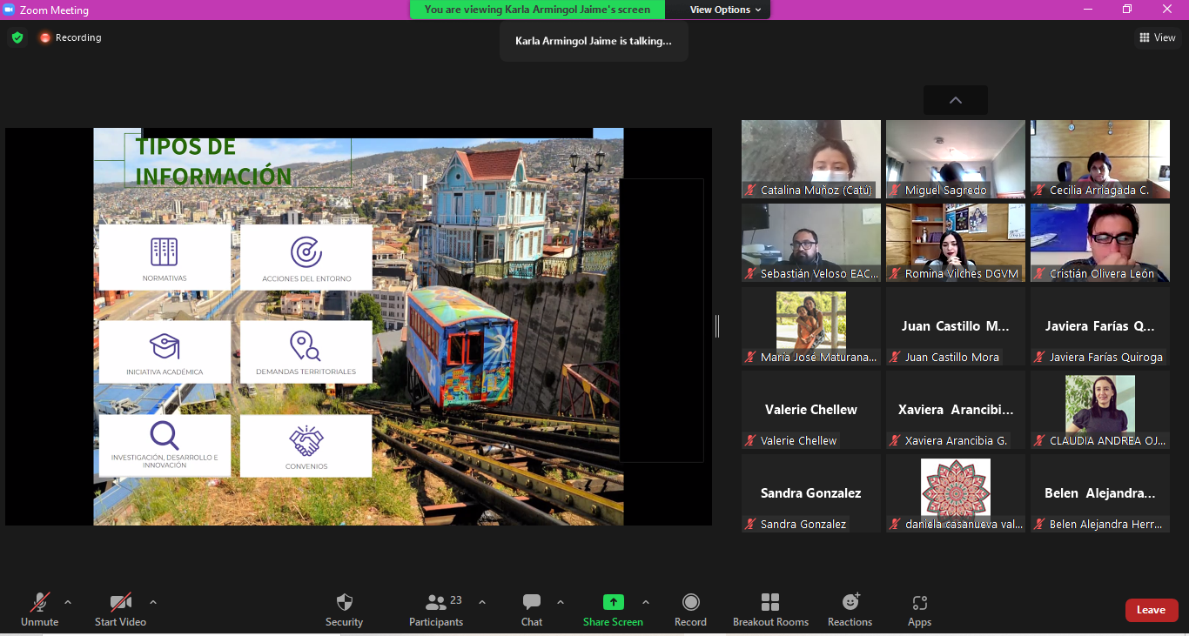Expand video options arrow beside Start Video

click(x=153, y=602)
